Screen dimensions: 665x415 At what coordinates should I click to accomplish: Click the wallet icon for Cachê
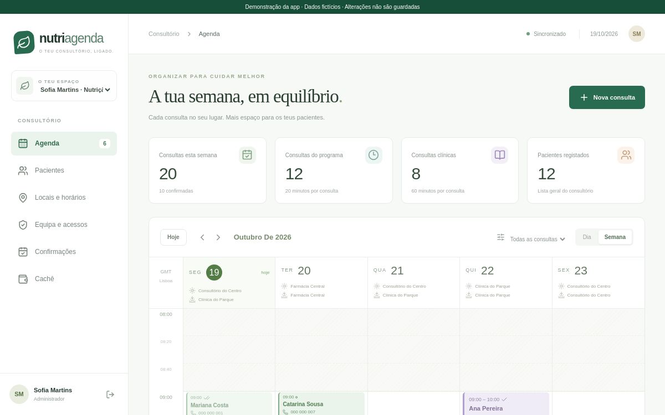click(23, 279)
